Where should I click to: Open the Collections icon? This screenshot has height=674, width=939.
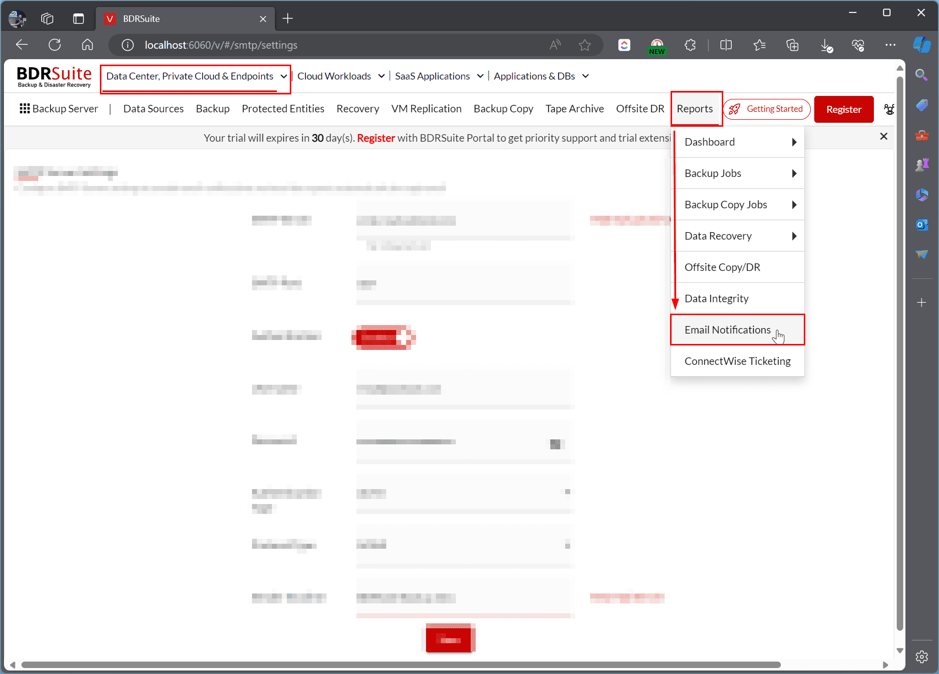(792, 45)
